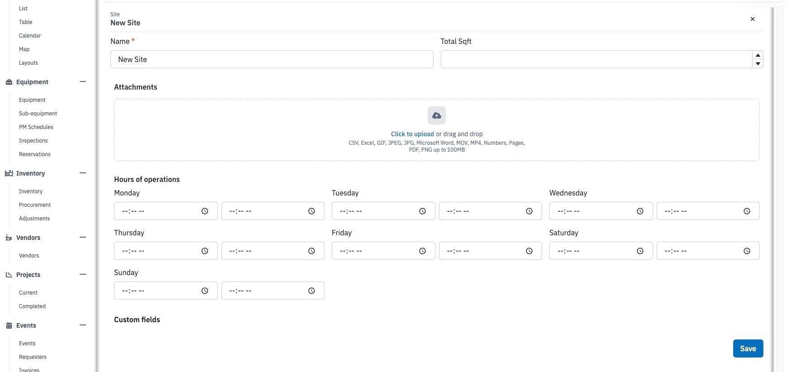Click the cloud upload icon

click(437, 115)
